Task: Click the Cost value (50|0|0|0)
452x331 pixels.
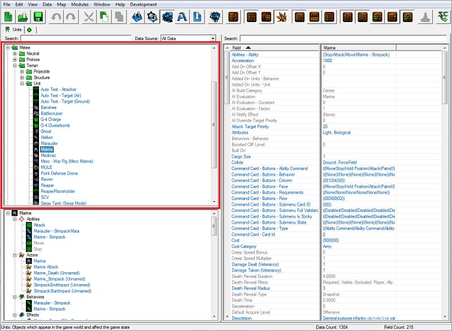Action: click(x=331, y=240)
